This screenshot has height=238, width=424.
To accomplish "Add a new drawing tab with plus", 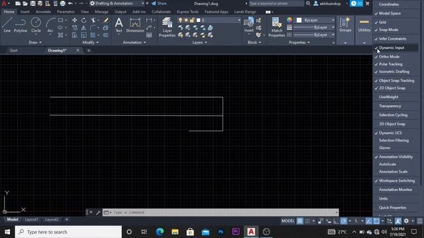I will coord(88,50).
